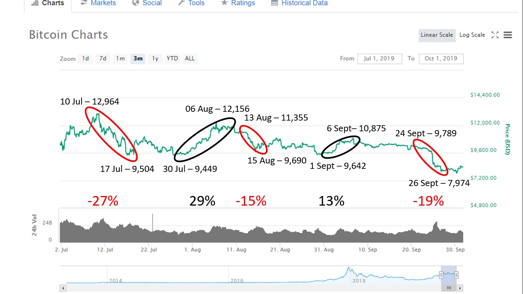
Task: Select Linear Scale for the chart
Action: point(437,35)
